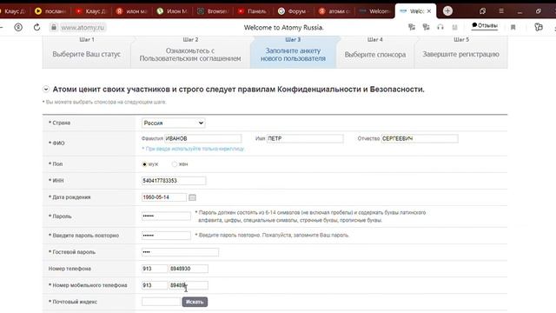Open the Отзывы reviews button

(x=485, y=25)
